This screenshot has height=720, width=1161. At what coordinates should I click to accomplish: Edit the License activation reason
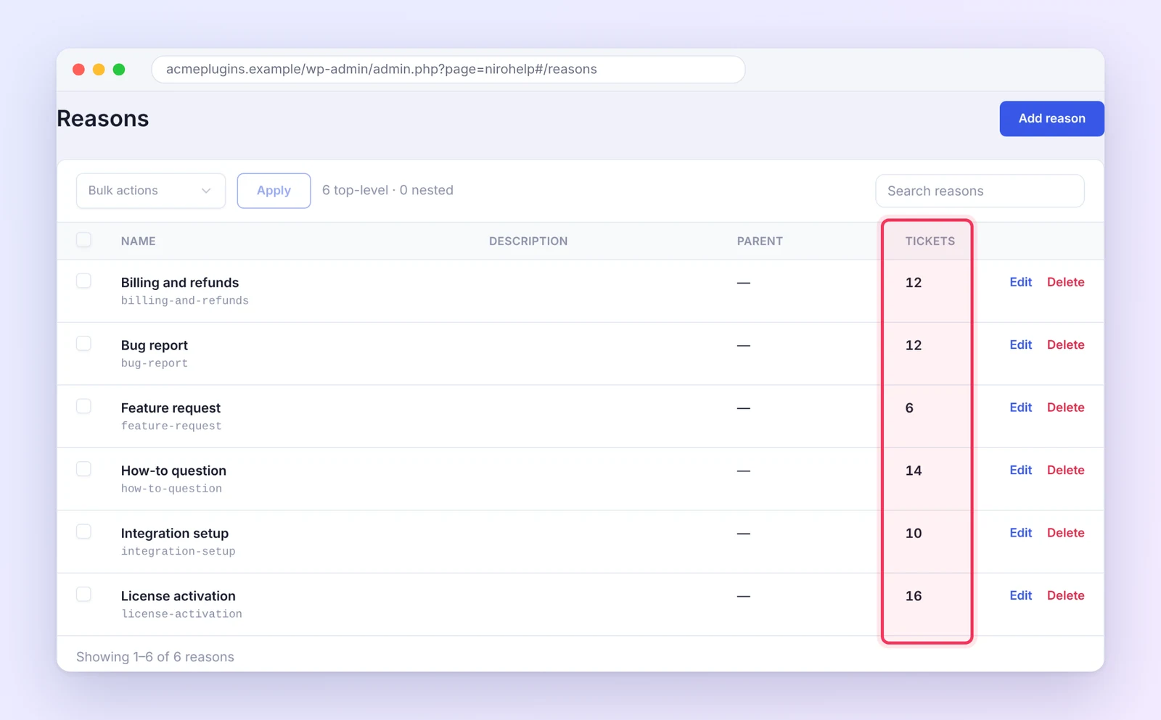(1020, 595)
